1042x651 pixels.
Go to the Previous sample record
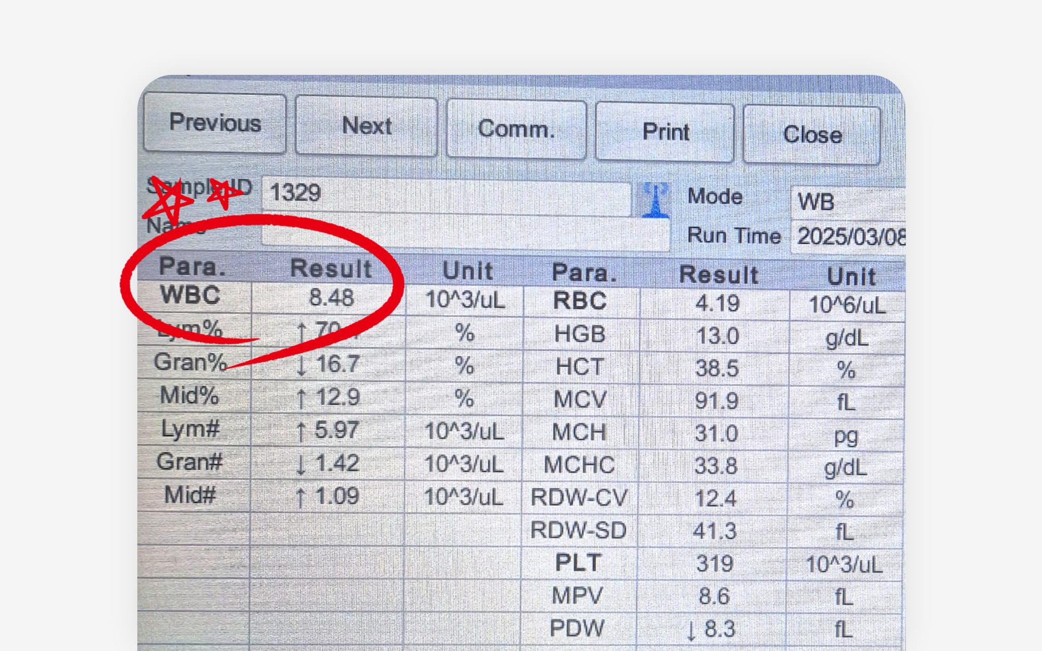tap(215, 123)
